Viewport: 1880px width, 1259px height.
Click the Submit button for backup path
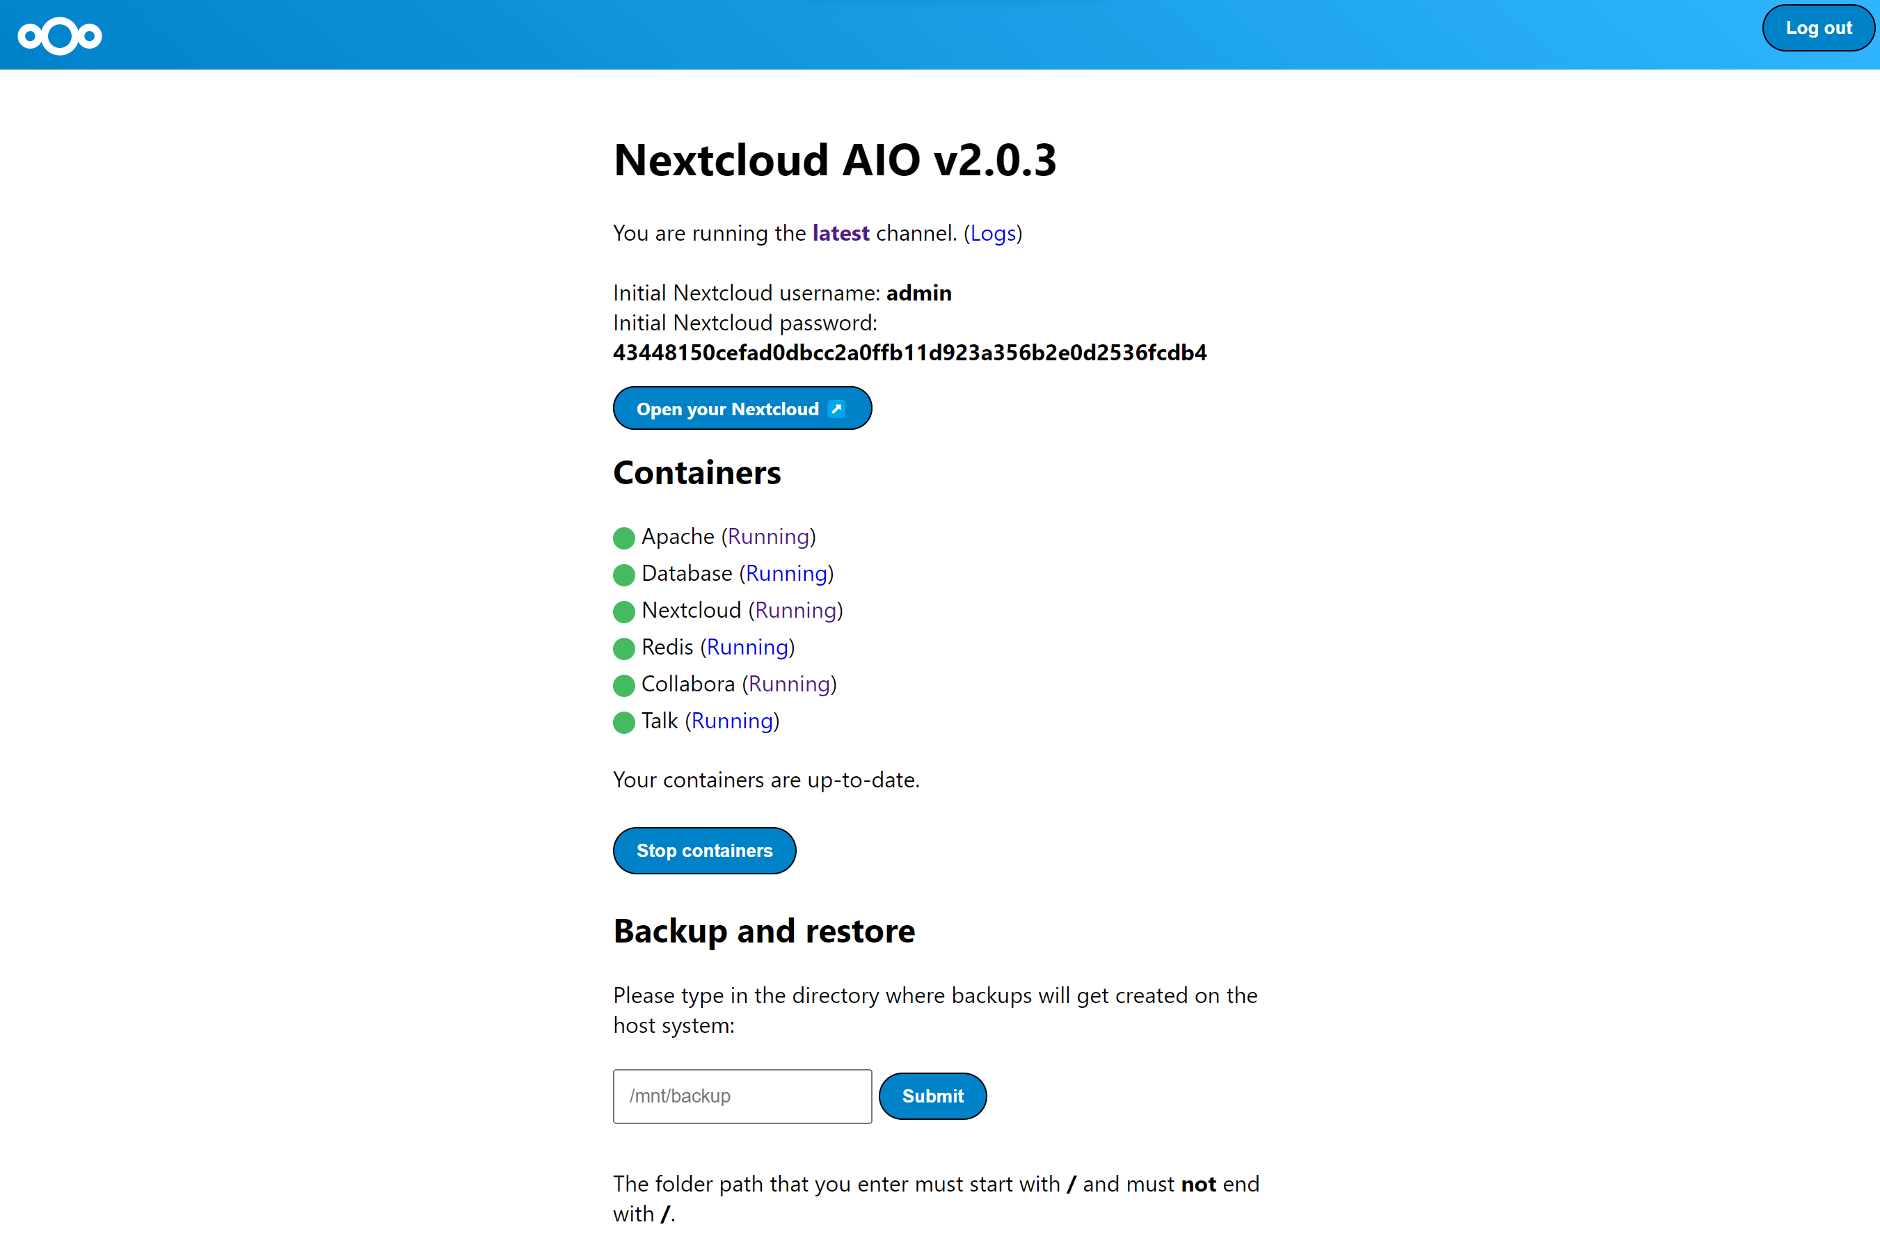pyautogui.click(x=932, y=1095)
